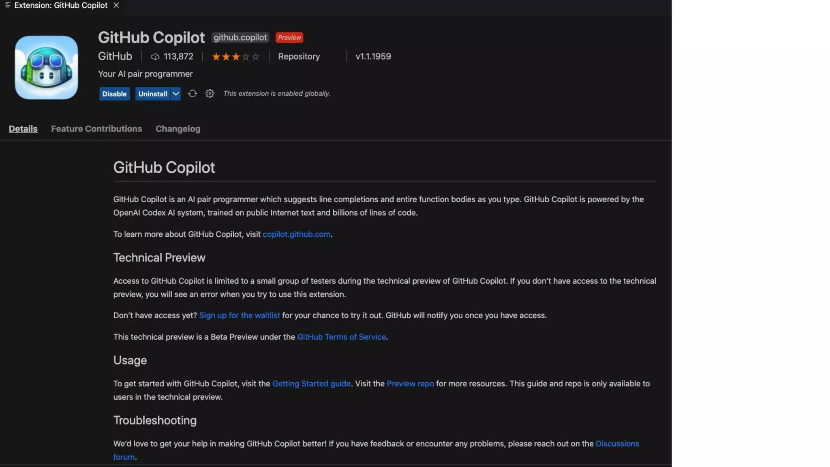Click Sign up for the waitlist link
Screen dimensions: 830x467
click(239, 315)
